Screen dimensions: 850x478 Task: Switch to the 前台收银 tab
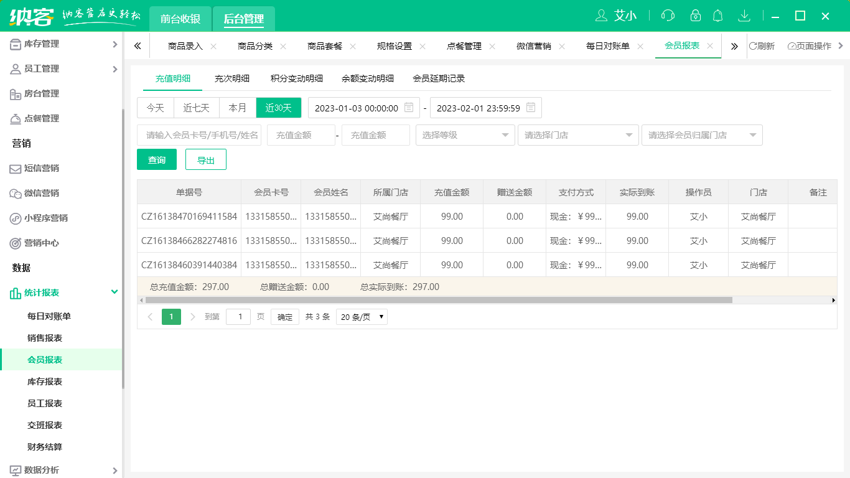181,19
